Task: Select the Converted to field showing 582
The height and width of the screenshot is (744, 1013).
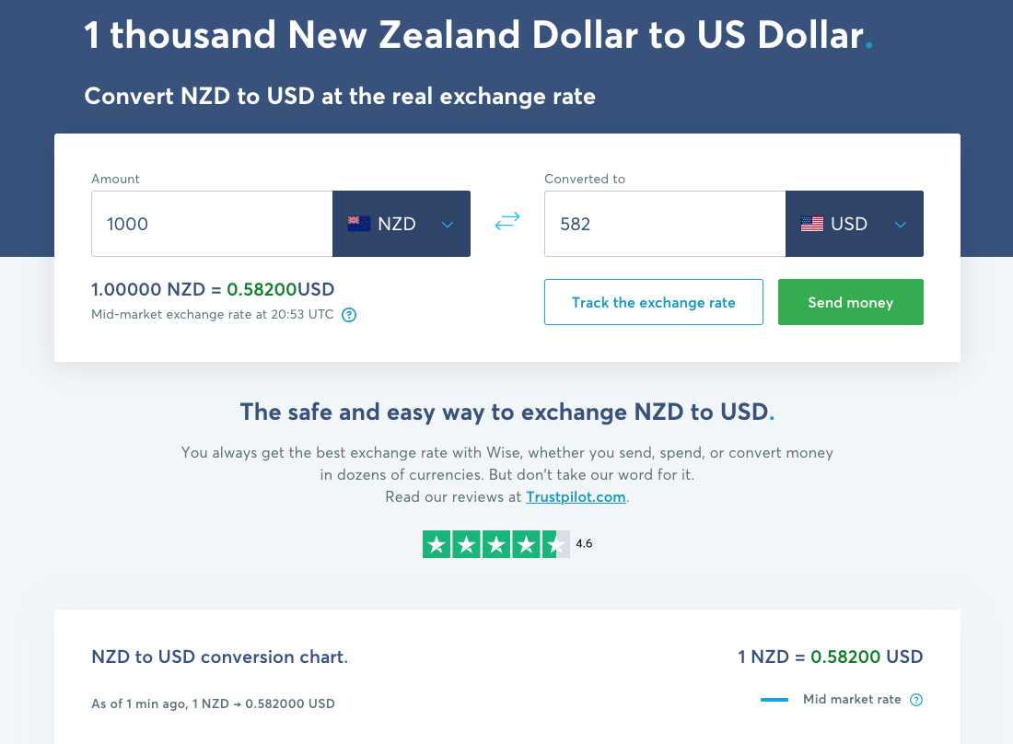Action: [665, 223]
